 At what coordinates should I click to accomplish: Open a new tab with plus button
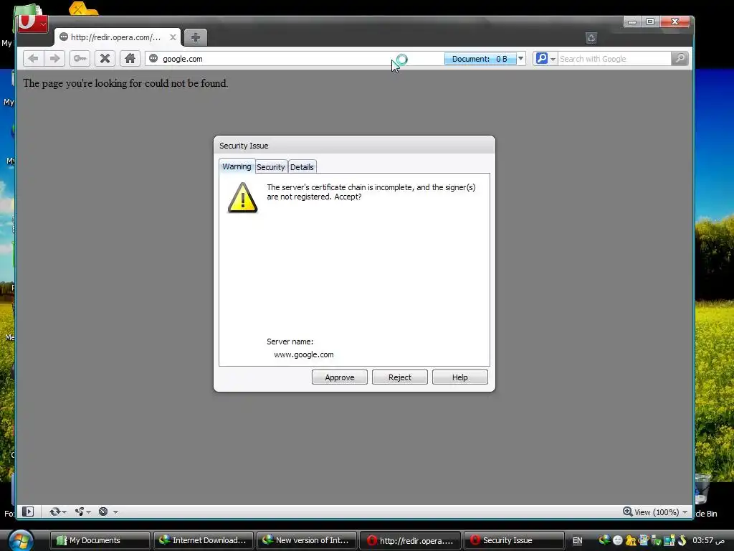point(196,37)
